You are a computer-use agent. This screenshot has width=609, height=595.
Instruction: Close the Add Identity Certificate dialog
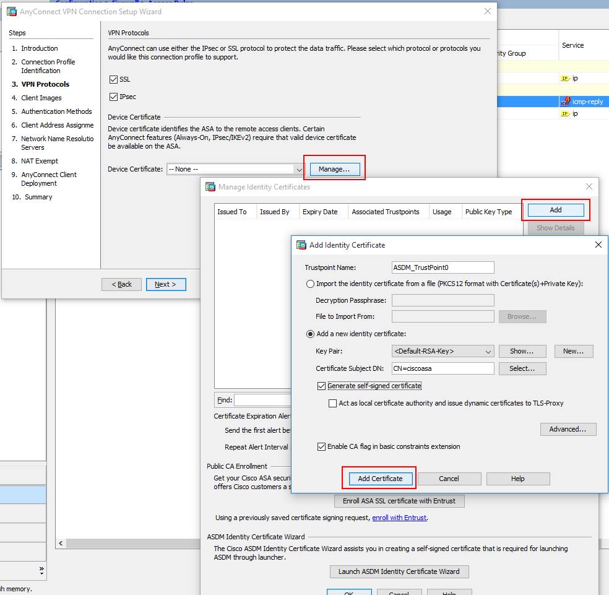(x=598, y=245)
